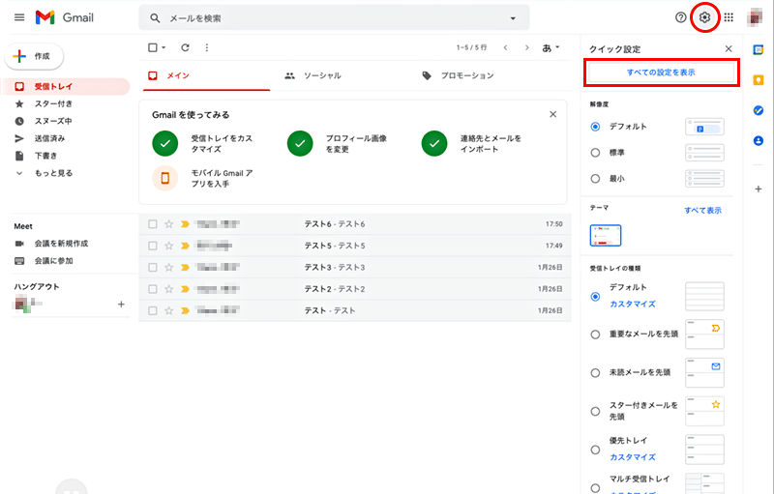Select the current theme thumbnail
Viewport: 774px width, 494px height.
point(606,235)
